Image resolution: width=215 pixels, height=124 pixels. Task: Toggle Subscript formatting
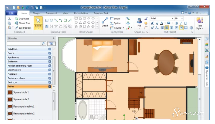click(x=157, y=28)
